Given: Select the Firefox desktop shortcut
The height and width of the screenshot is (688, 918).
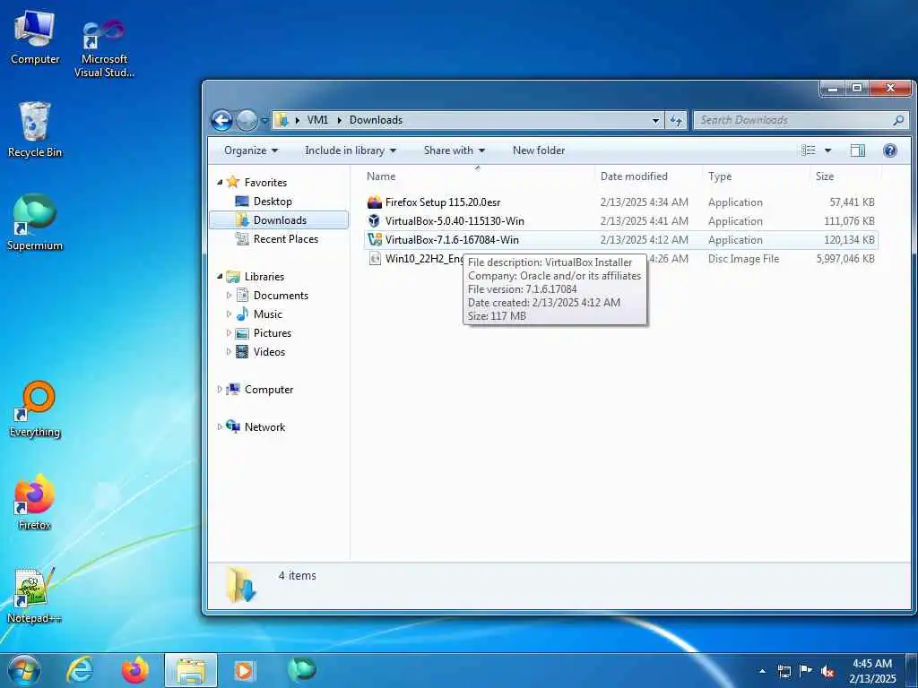Looking at the screenshot, I should tap(35, 502).
